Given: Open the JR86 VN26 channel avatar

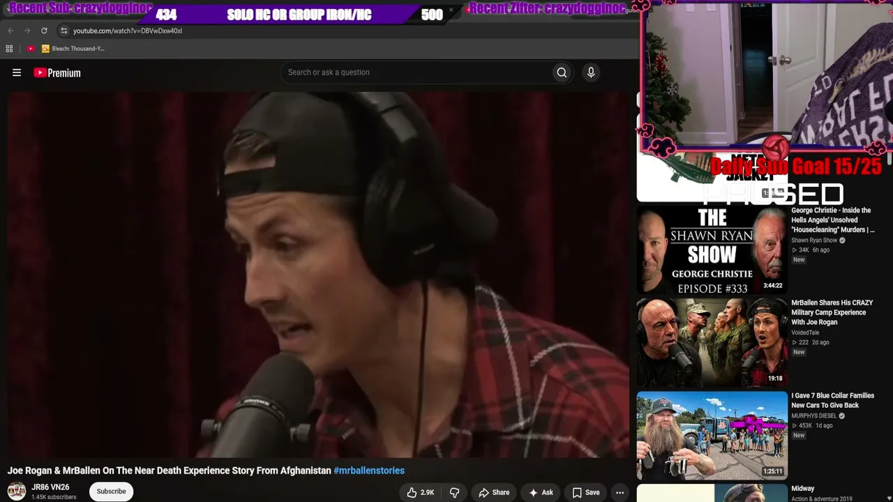Looking at the screenshot, I should point(17,491).
